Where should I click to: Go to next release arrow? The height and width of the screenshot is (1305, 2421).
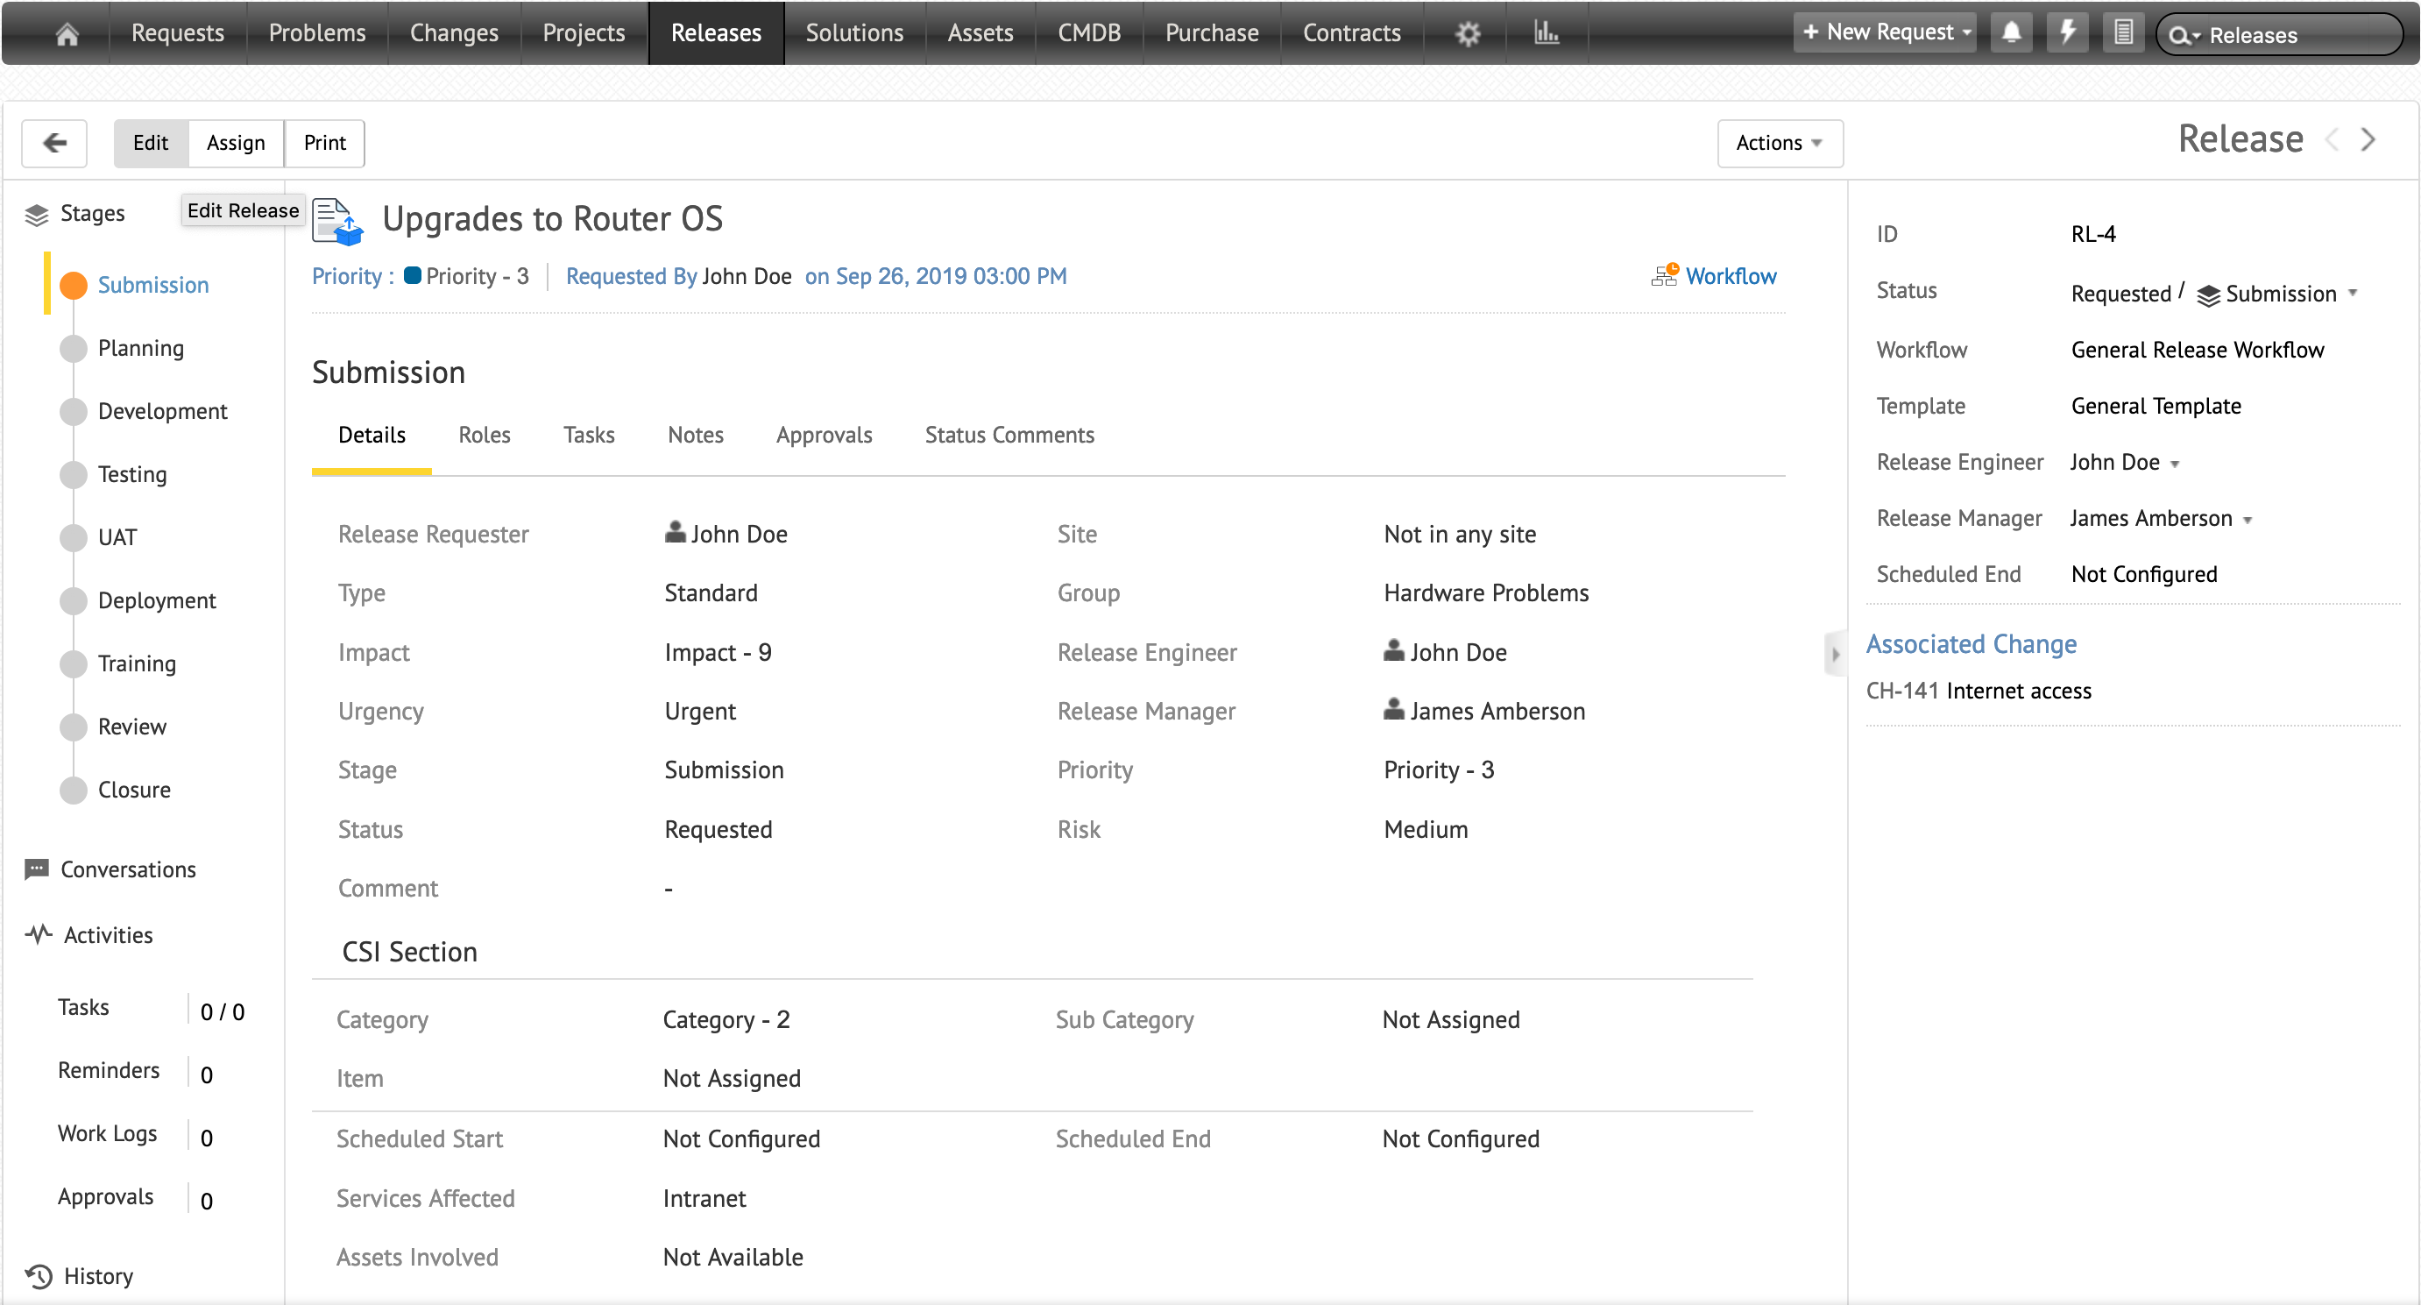coord(2368,140)
